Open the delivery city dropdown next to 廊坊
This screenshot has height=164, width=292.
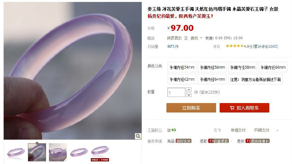click(x=201, y=38)
